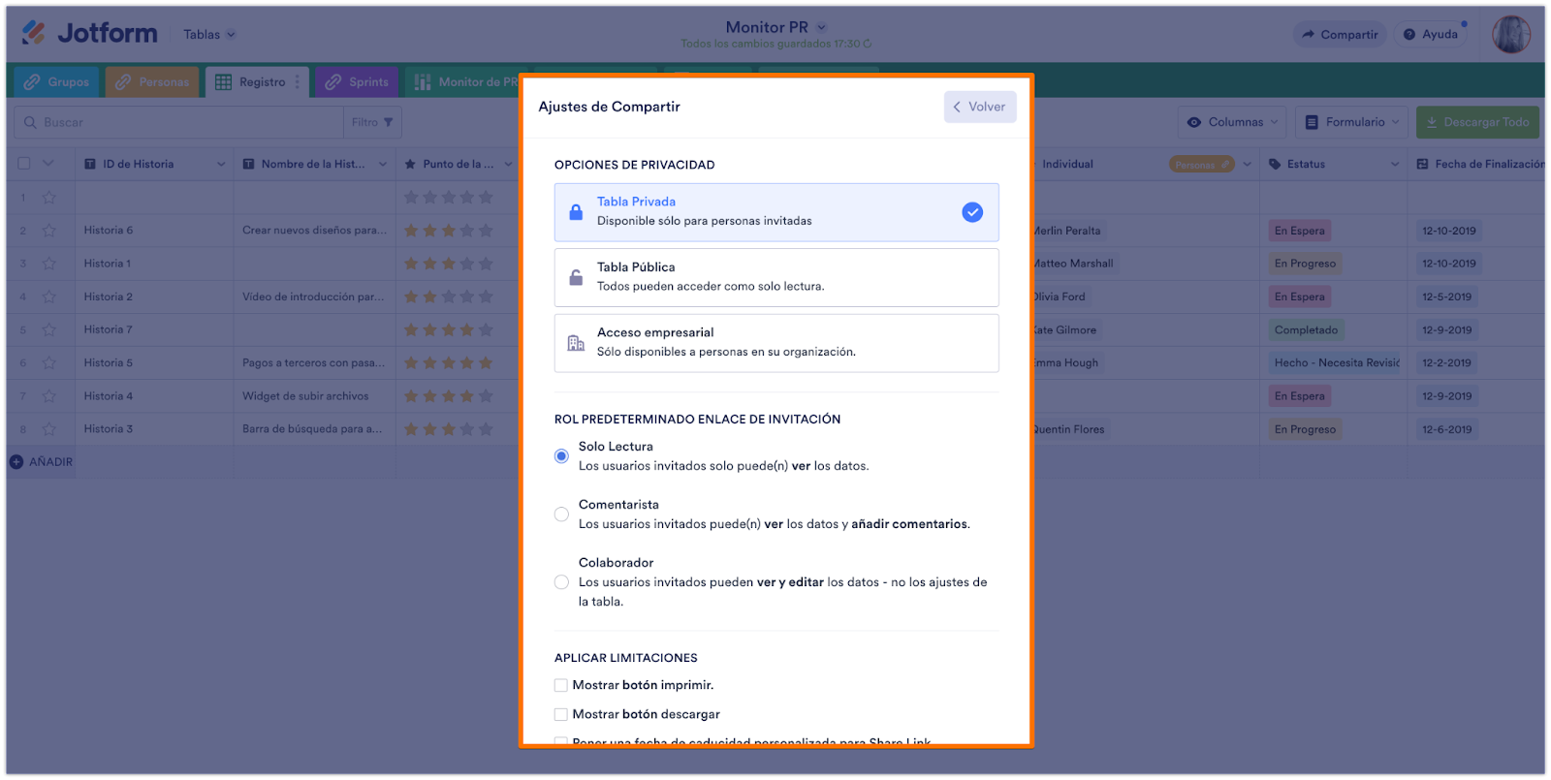Select the Comentarista role
Image resolution: width=1551 pixels, height=780 pixels.
(x=561, y=515)
